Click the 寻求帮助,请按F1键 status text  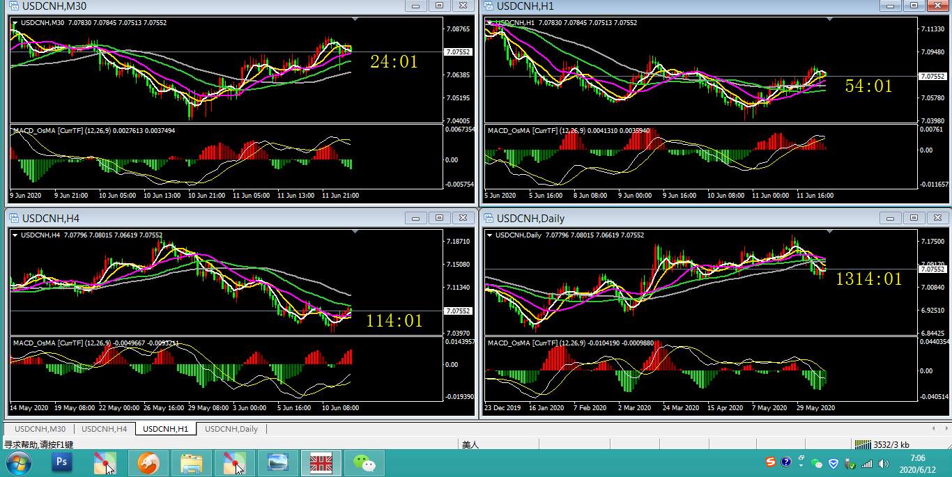(38, 444)
